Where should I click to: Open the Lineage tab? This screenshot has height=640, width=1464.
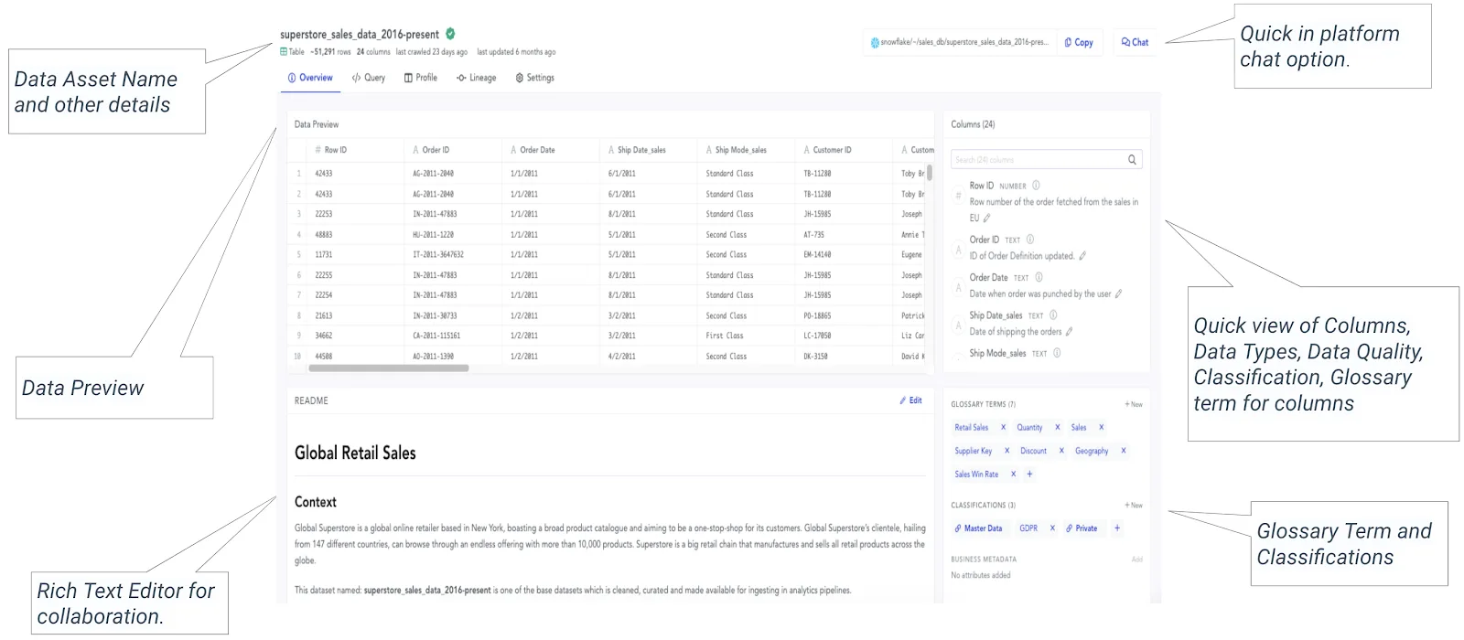pos(477,78)
